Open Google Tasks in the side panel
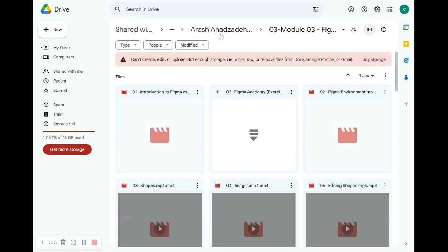Image resolution: width=448 pixels, height=252 pixels. pos(406,61)
